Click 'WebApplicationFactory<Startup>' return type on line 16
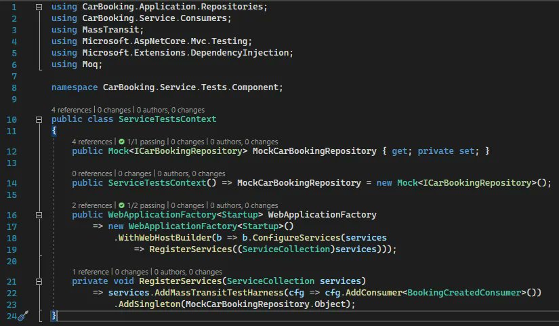This screenshot has width=559, height=326. (x=186, y=214)
